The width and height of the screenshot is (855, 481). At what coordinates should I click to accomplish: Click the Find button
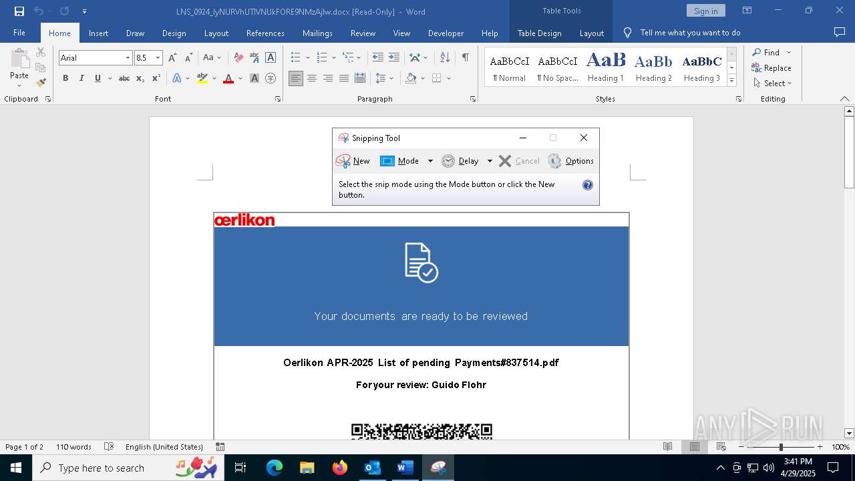tap(766, 52)
